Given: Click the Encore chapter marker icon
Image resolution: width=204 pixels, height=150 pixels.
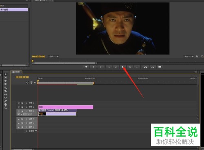Looking at the screenshot, I should click(31, 83).
